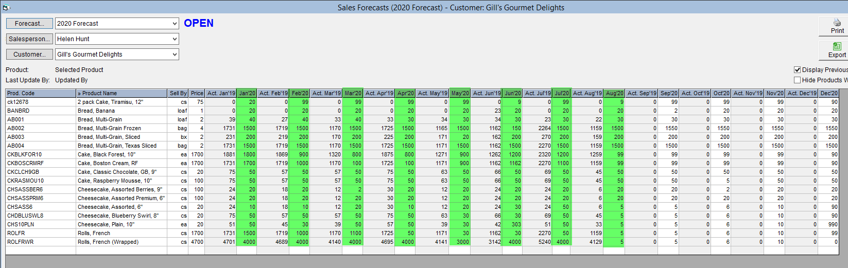Select the Jul'20 column header
Viewport: 848px width, 268px height.
561,93
